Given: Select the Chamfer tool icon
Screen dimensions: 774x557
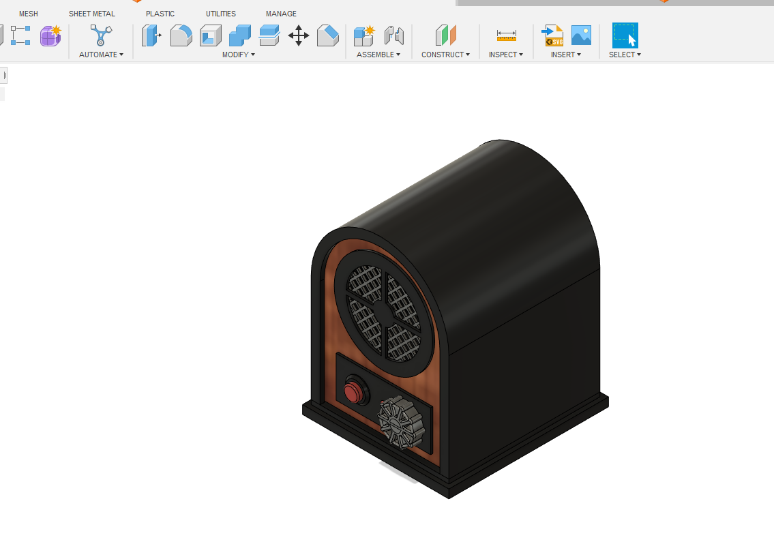Looking at the screenshot, I should coord(328,35).
